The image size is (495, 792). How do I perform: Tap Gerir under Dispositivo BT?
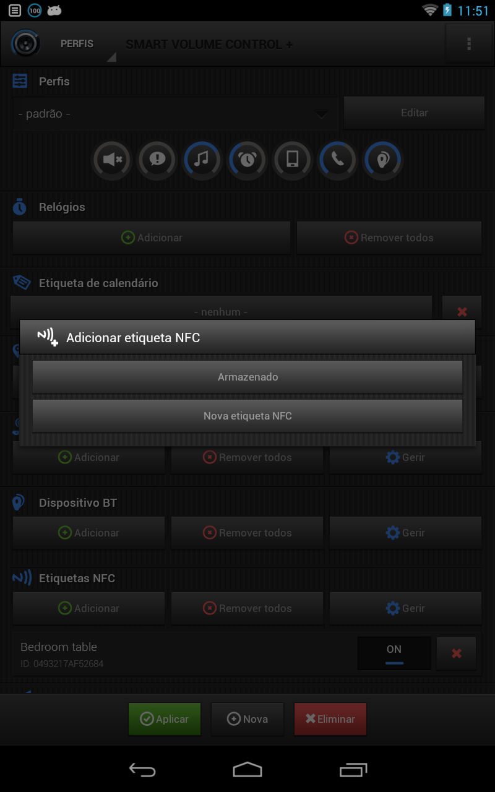point(405,533)
